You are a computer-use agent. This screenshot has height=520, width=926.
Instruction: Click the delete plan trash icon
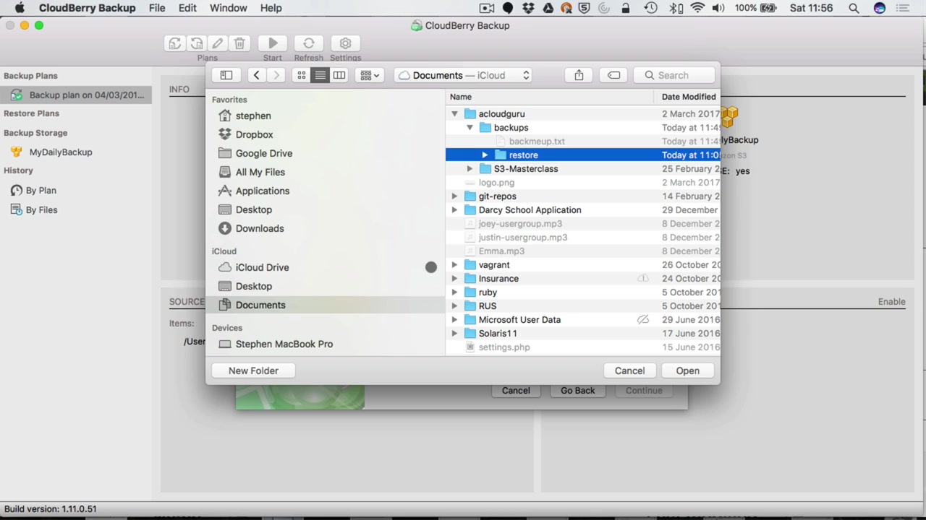[239, 44]
